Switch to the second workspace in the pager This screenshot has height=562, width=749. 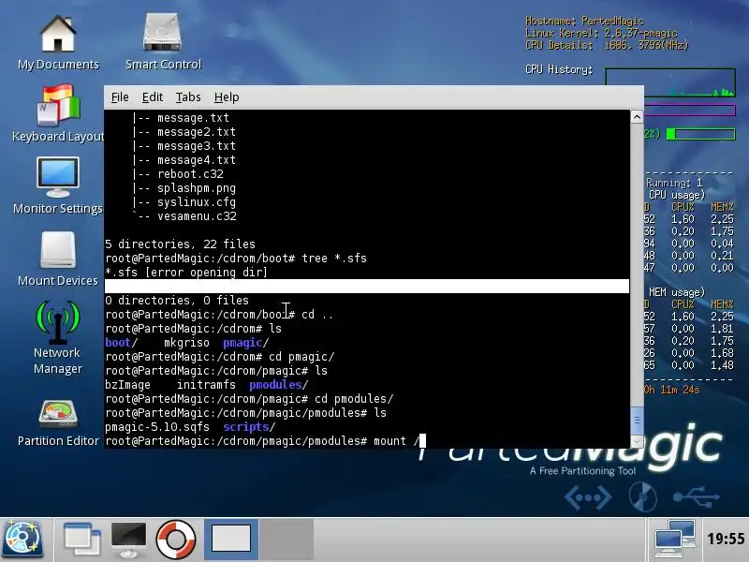286,540
